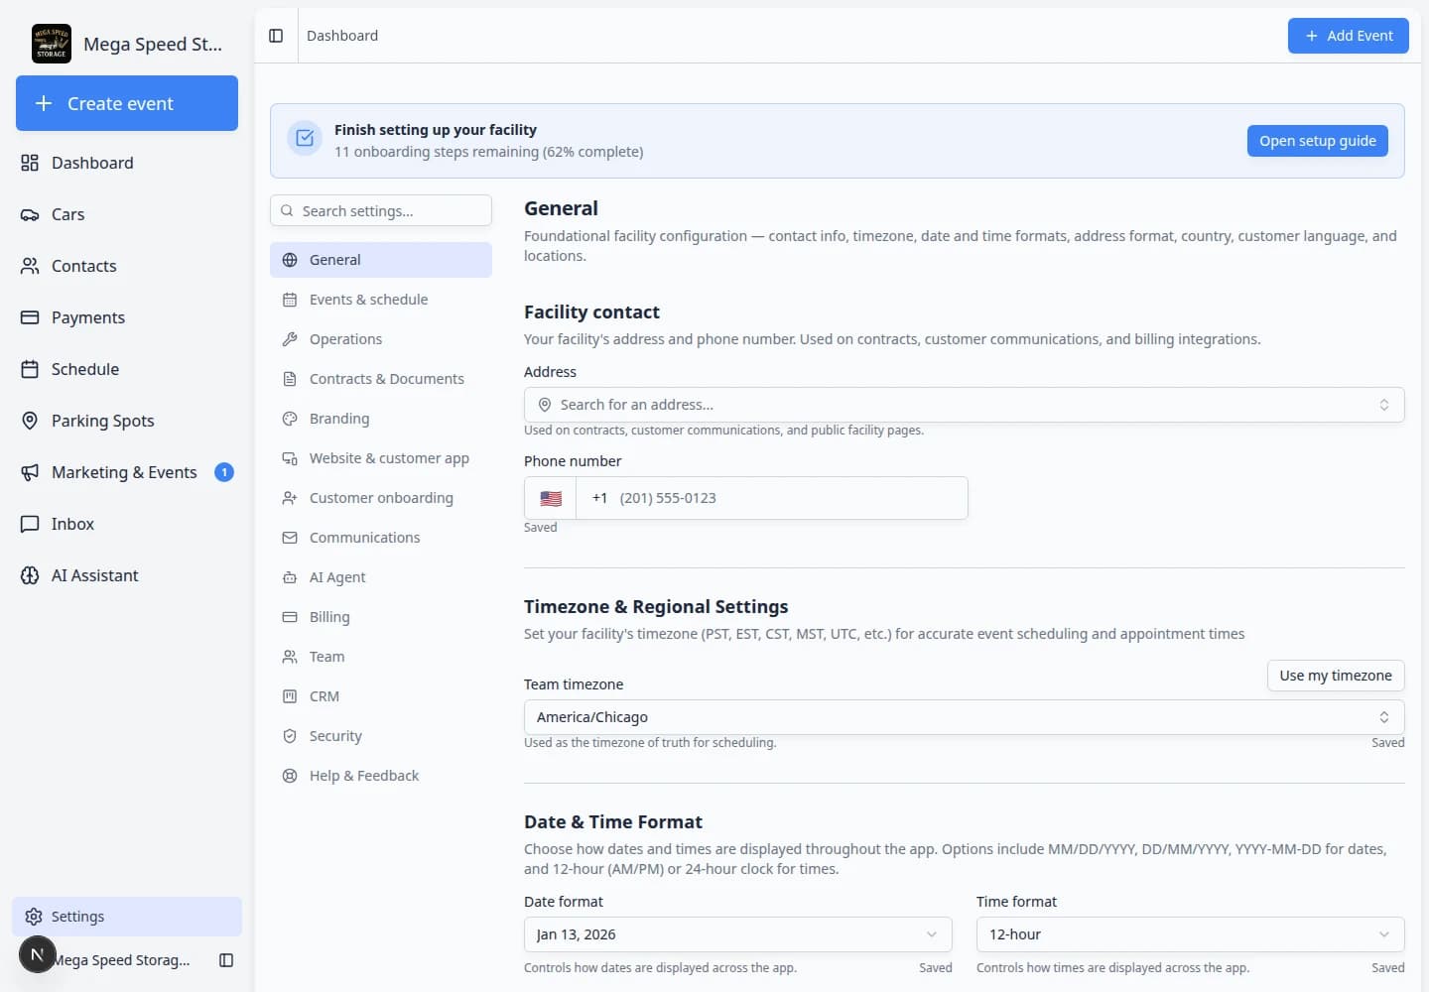1429x992 pixels.
Task: Click the lifebuoy icon beside Help & Feedback
Action: tap(290, 776)
